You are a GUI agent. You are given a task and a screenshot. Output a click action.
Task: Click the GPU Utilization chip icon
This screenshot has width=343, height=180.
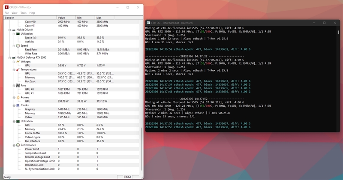tap(18, 121)
